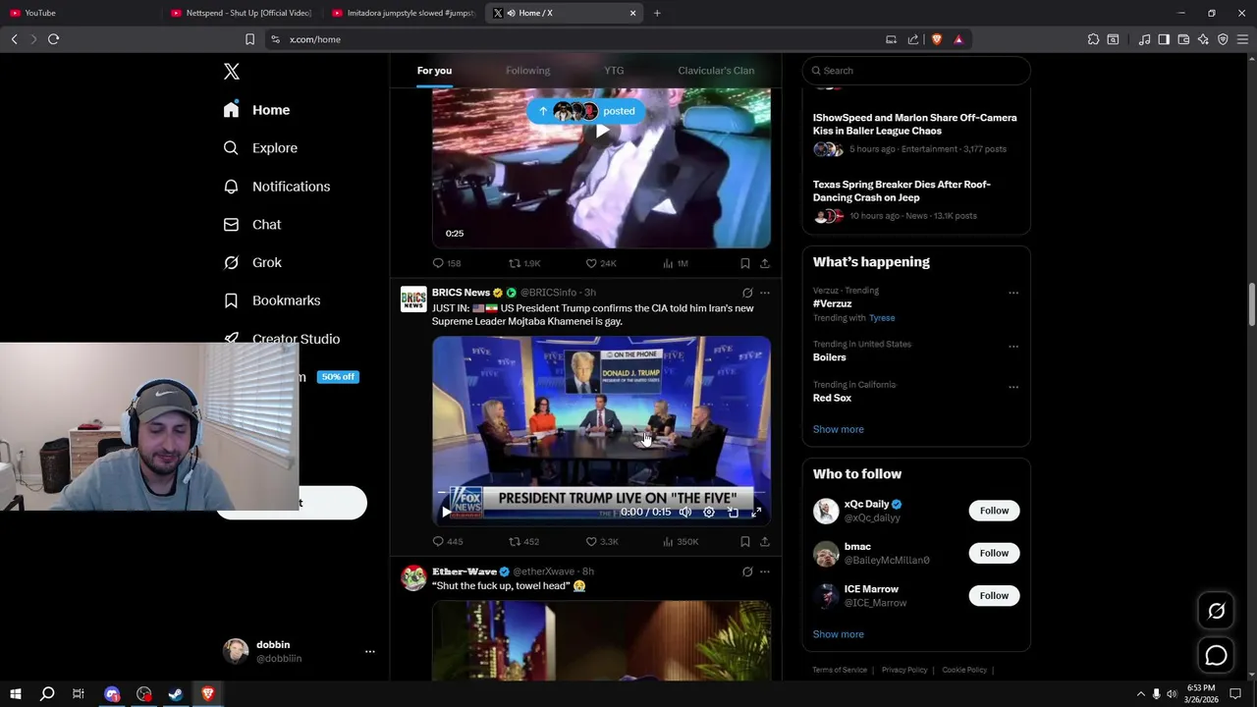Switch to the Clavicular's Clan tab
This screenshot has width=1257, height=707.
pyautogui.click(x=716, y=71)
